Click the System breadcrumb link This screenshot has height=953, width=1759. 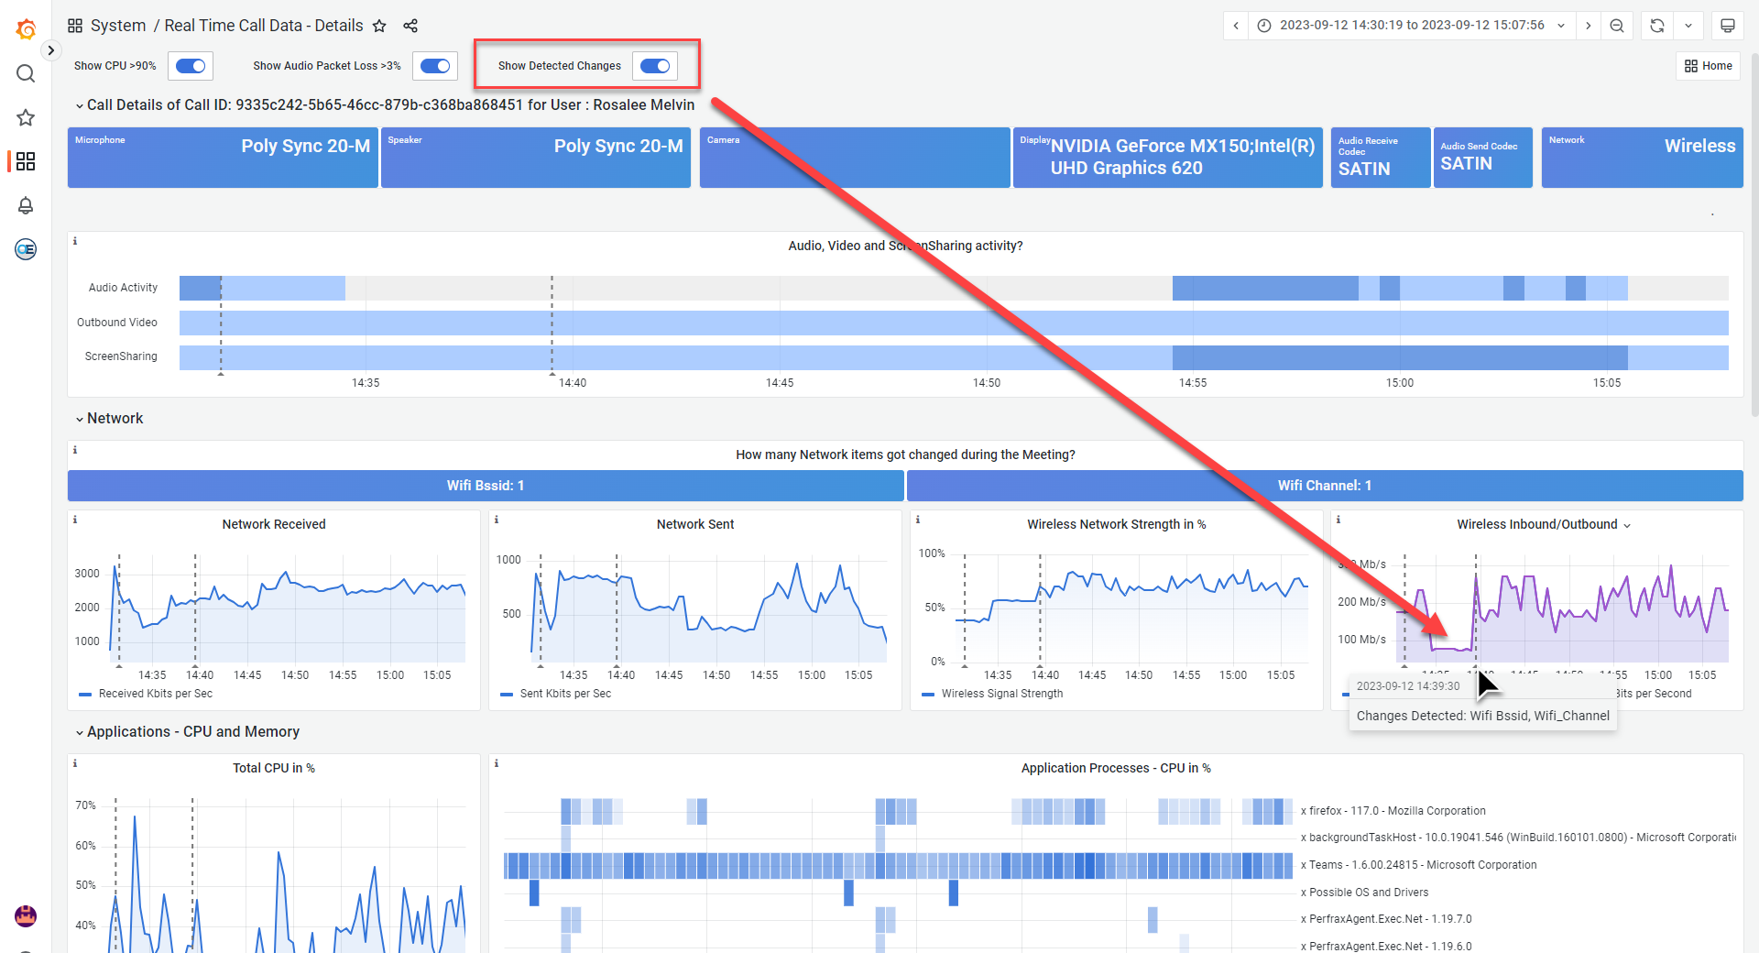tap(118, 26)
